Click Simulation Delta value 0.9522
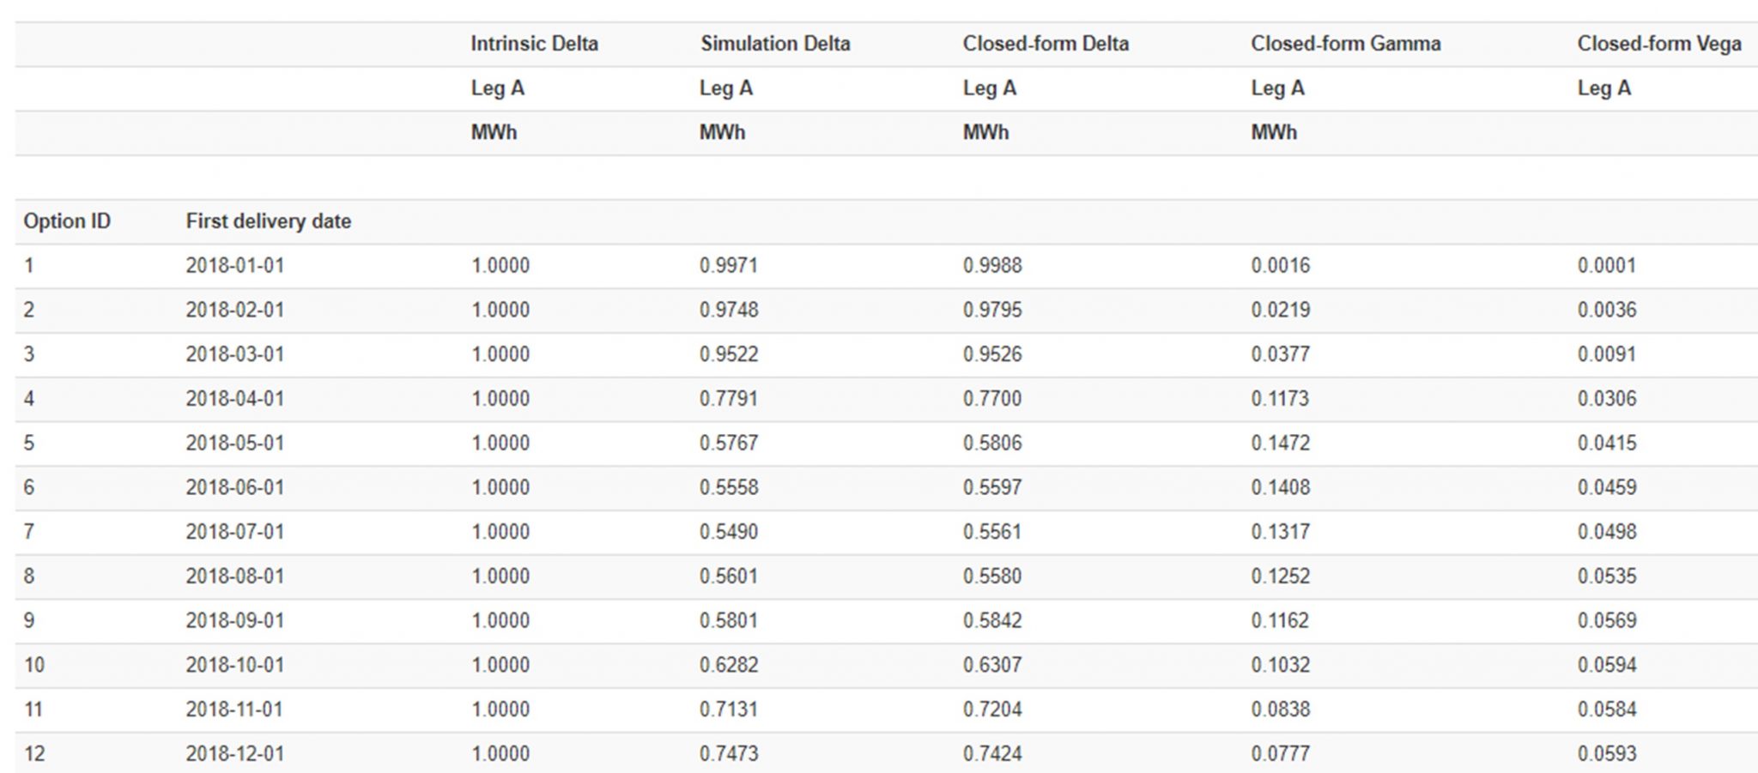 pos(729,354)
